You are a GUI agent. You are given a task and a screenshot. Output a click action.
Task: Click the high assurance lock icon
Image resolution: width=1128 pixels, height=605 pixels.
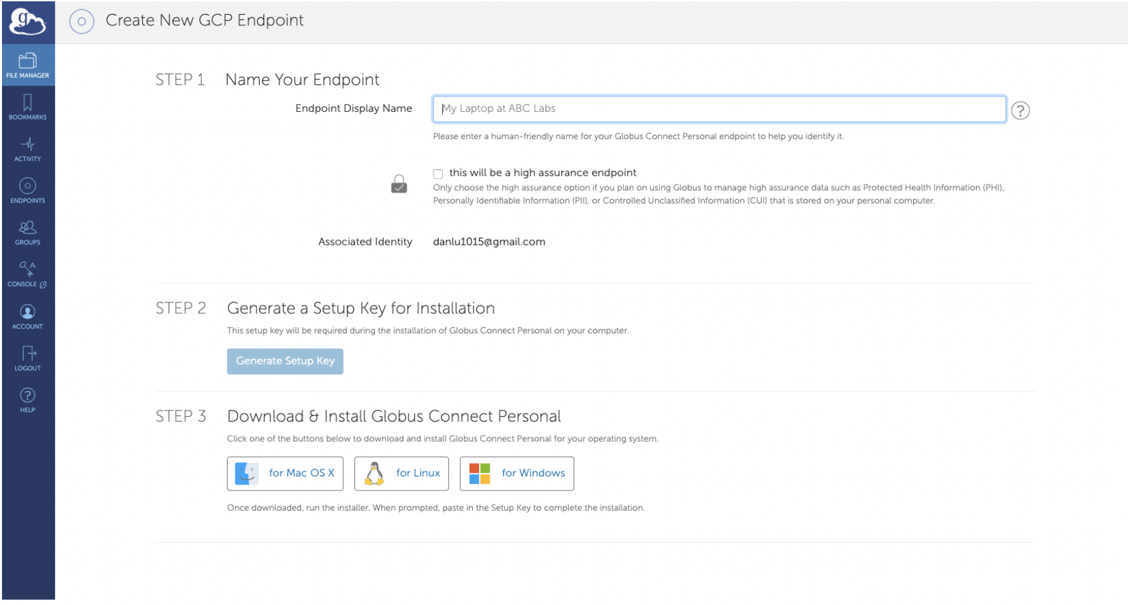point(399,184)
